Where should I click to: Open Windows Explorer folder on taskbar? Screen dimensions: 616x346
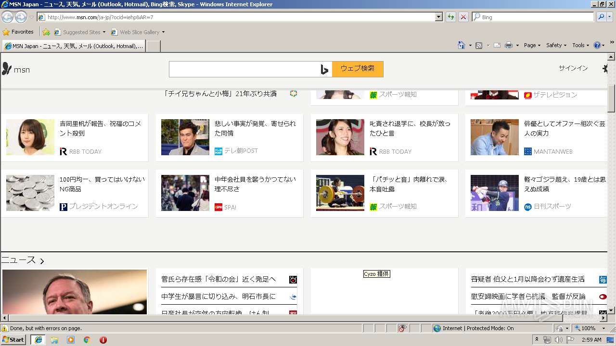click(x=54, y=340)
